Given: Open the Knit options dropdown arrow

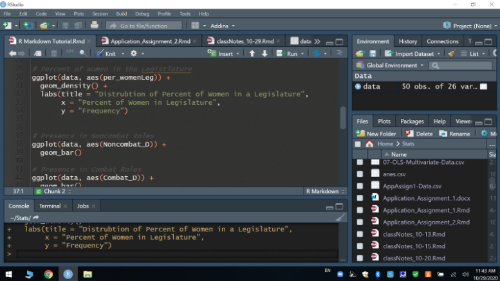Looking at the screenshot, I should pyautogui.click(x=123, y=53).
